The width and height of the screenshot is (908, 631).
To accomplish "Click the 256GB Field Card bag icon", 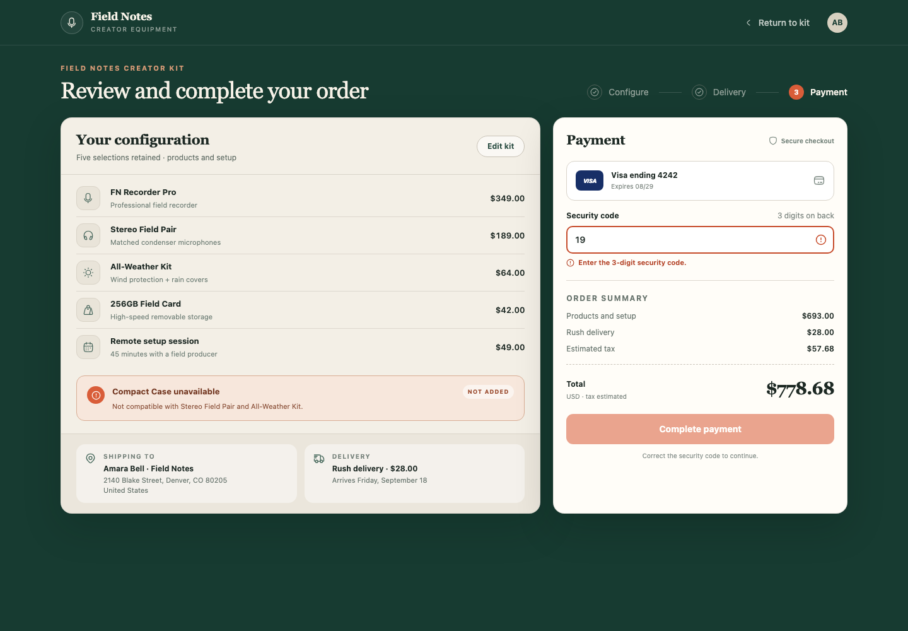I will coord(88,310).
